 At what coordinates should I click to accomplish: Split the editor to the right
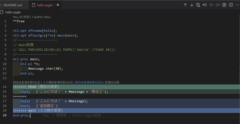(231, 5)
